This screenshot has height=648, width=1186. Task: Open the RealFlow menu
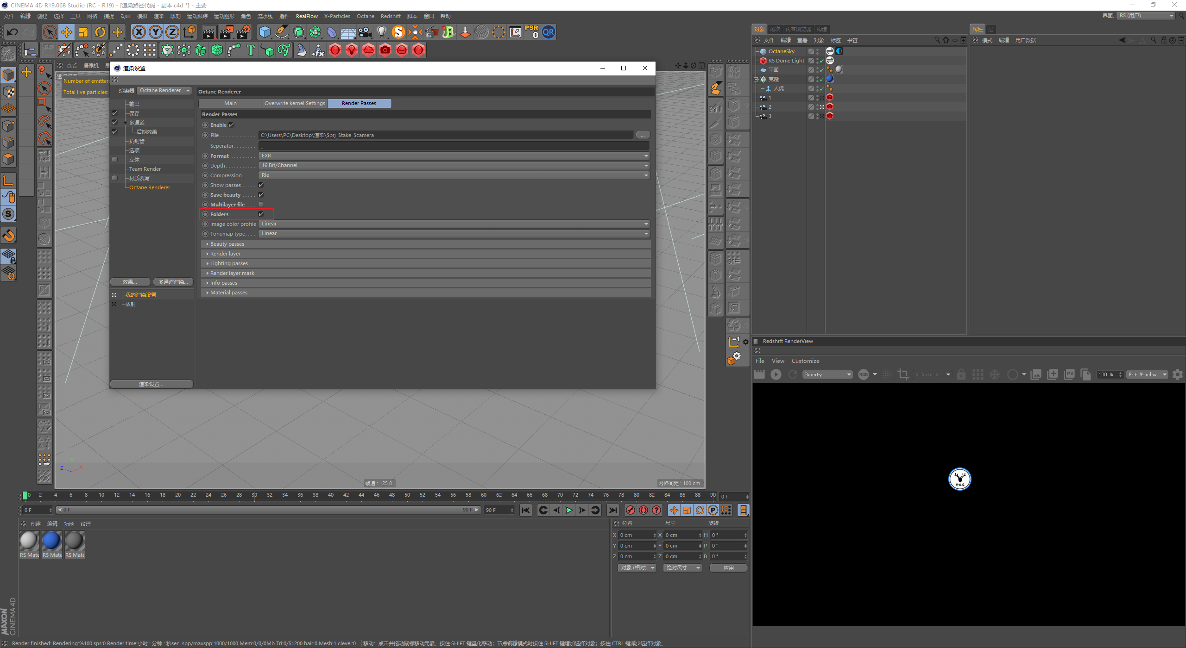click(306, 16)
